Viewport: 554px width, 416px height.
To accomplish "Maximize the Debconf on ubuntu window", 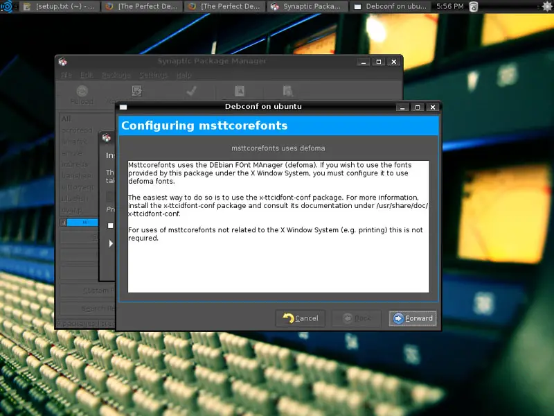I will [x=418, y=107].
